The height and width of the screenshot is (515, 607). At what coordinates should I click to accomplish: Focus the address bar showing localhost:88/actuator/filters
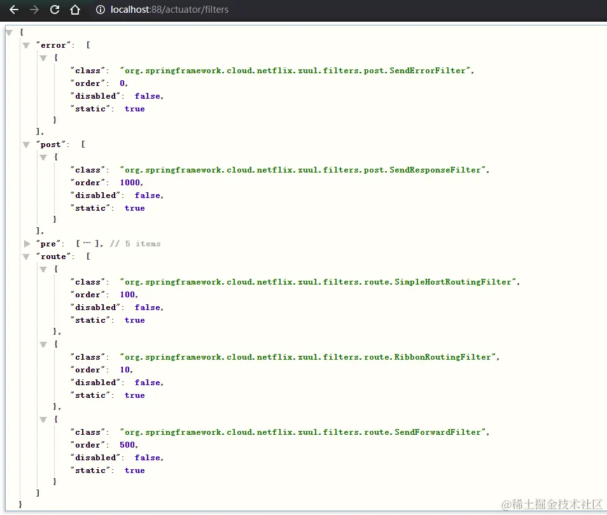[169, 10]
